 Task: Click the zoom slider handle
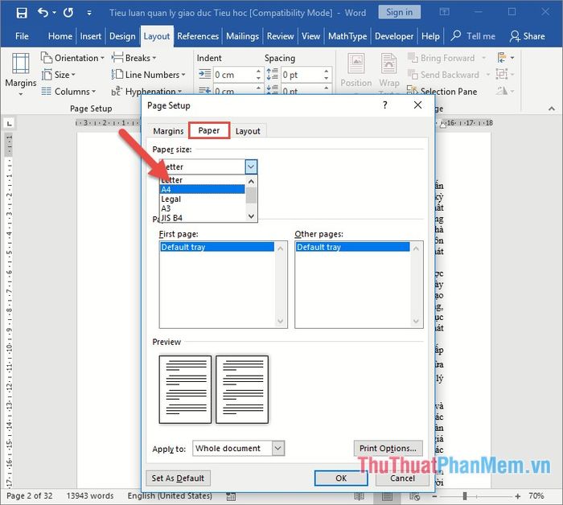465,496
